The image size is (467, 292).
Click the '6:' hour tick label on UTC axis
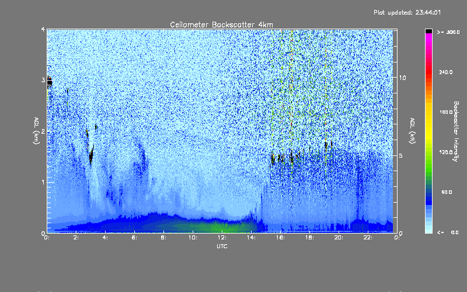[135, 238]
